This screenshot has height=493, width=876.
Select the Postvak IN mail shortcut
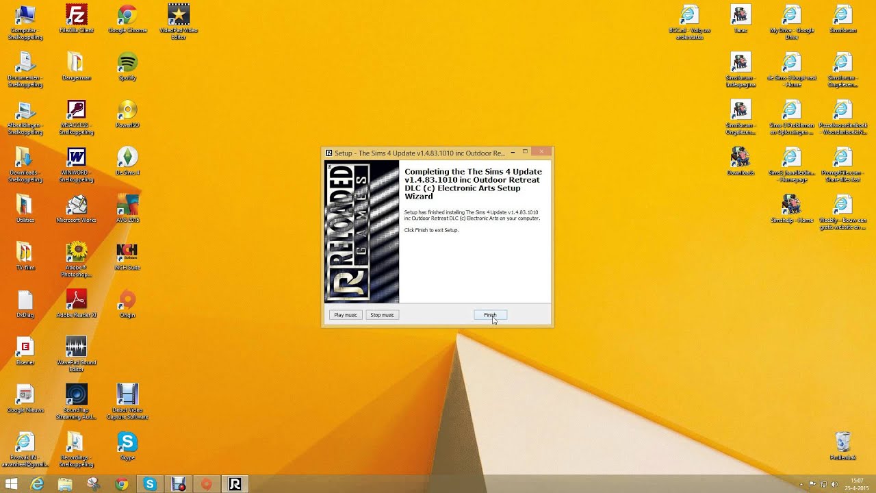(25, 448)
